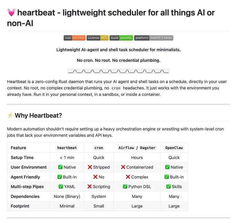
Task: Click the pink heart emoji in the title
Action: click(x=11, y=12)
